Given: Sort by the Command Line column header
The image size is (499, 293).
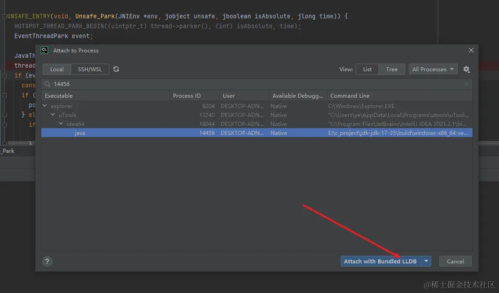Looking at the screenshot, I should coord(400,96).
